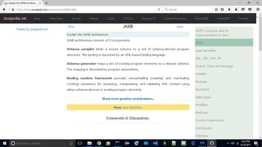Viewport: 262px width, 147px height.
Task: Open the Javapedia.net home logo
Action: point(15,18)
